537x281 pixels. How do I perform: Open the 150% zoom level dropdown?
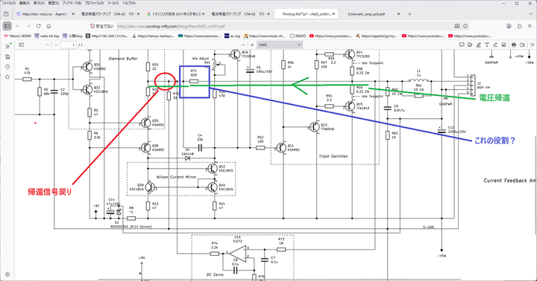click(280, 45)
